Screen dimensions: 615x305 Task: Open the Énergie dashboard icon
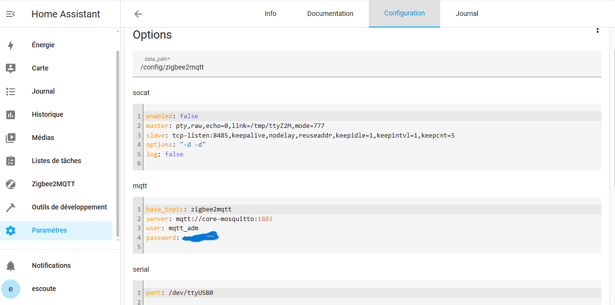point(11,45)
